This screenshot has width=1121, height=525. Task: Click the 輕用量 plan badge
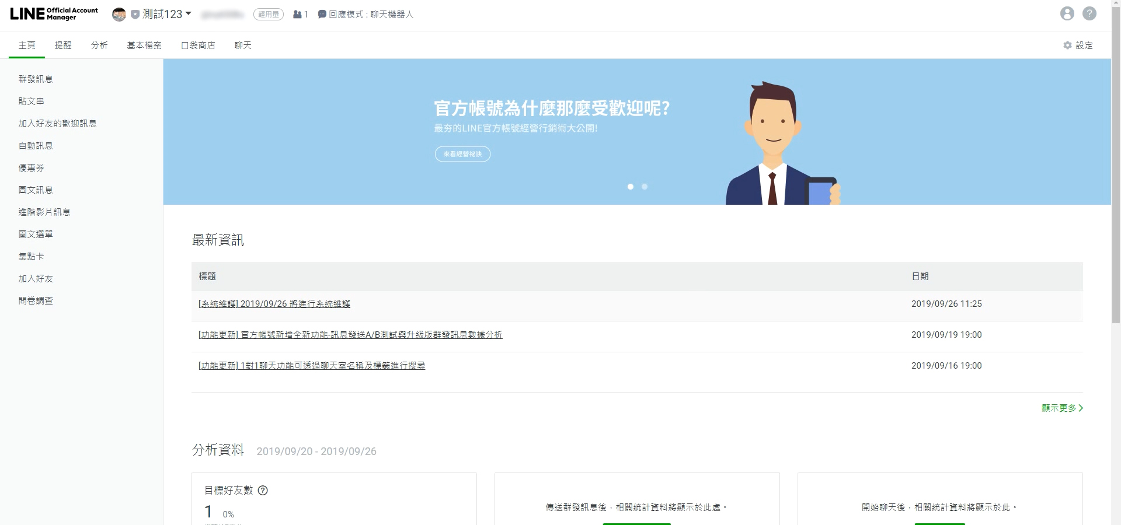click(x=268, y=15)
